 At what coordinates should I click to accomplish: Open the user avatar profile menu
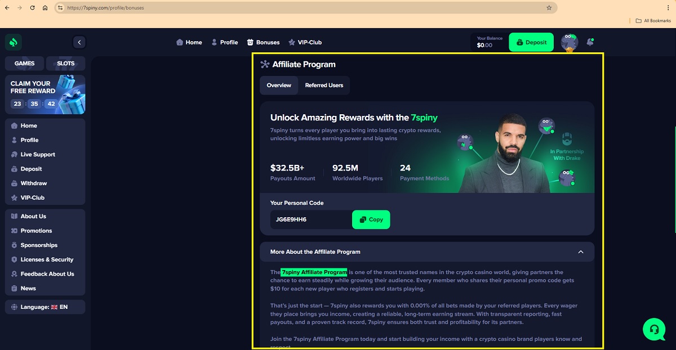click(570, 43)
